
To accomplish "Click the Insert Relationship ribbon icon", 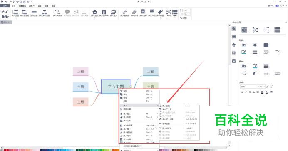I will click(57, 12).
